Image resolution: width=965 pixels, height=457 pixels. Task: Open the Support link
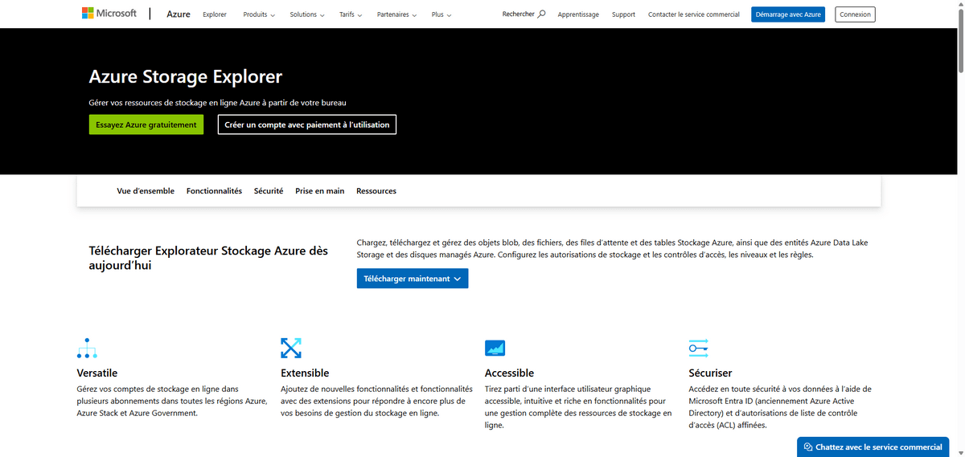[x=623, y=14]
